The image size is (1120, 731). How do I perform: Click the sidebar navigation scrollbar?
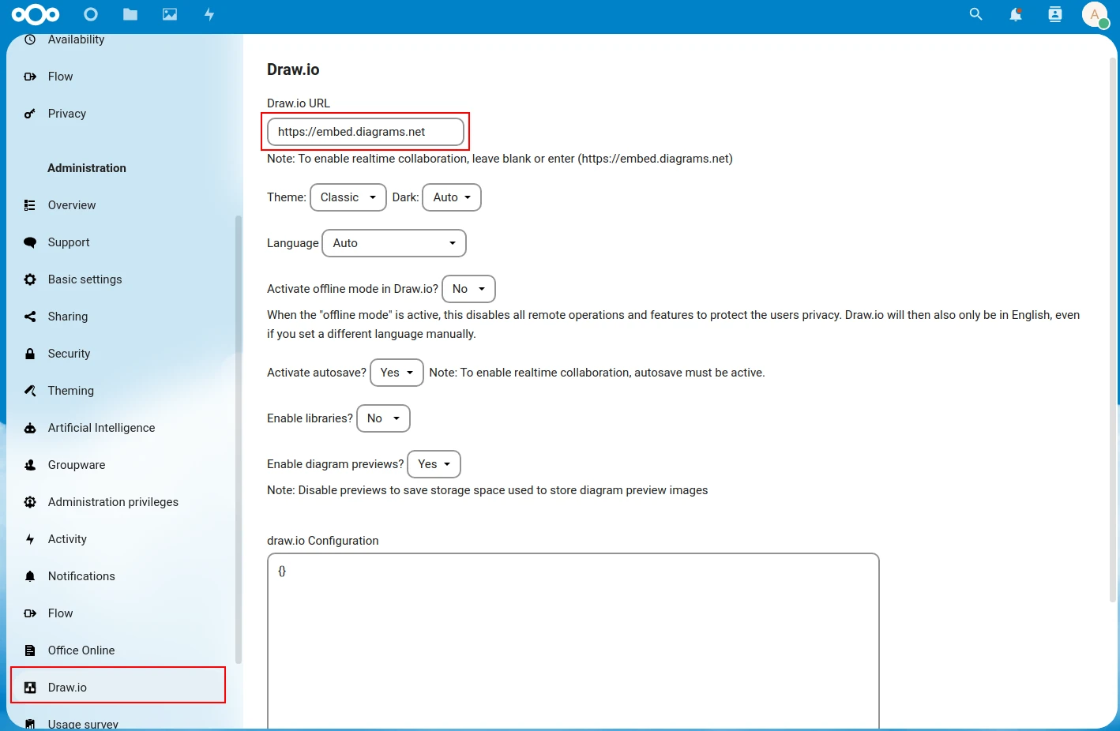coord(239,440)
